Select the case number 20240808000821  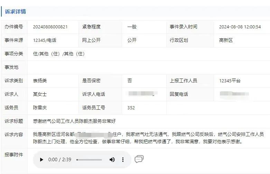[x=50, y=27]
